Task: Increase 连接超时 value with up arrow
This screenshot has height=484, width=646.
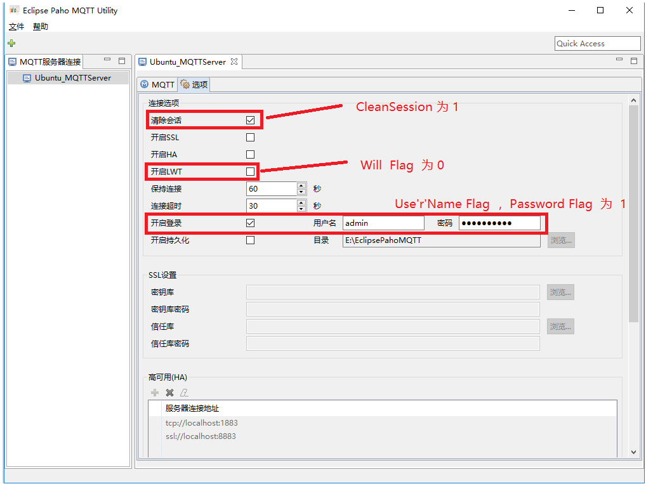Action: [301, 202]
